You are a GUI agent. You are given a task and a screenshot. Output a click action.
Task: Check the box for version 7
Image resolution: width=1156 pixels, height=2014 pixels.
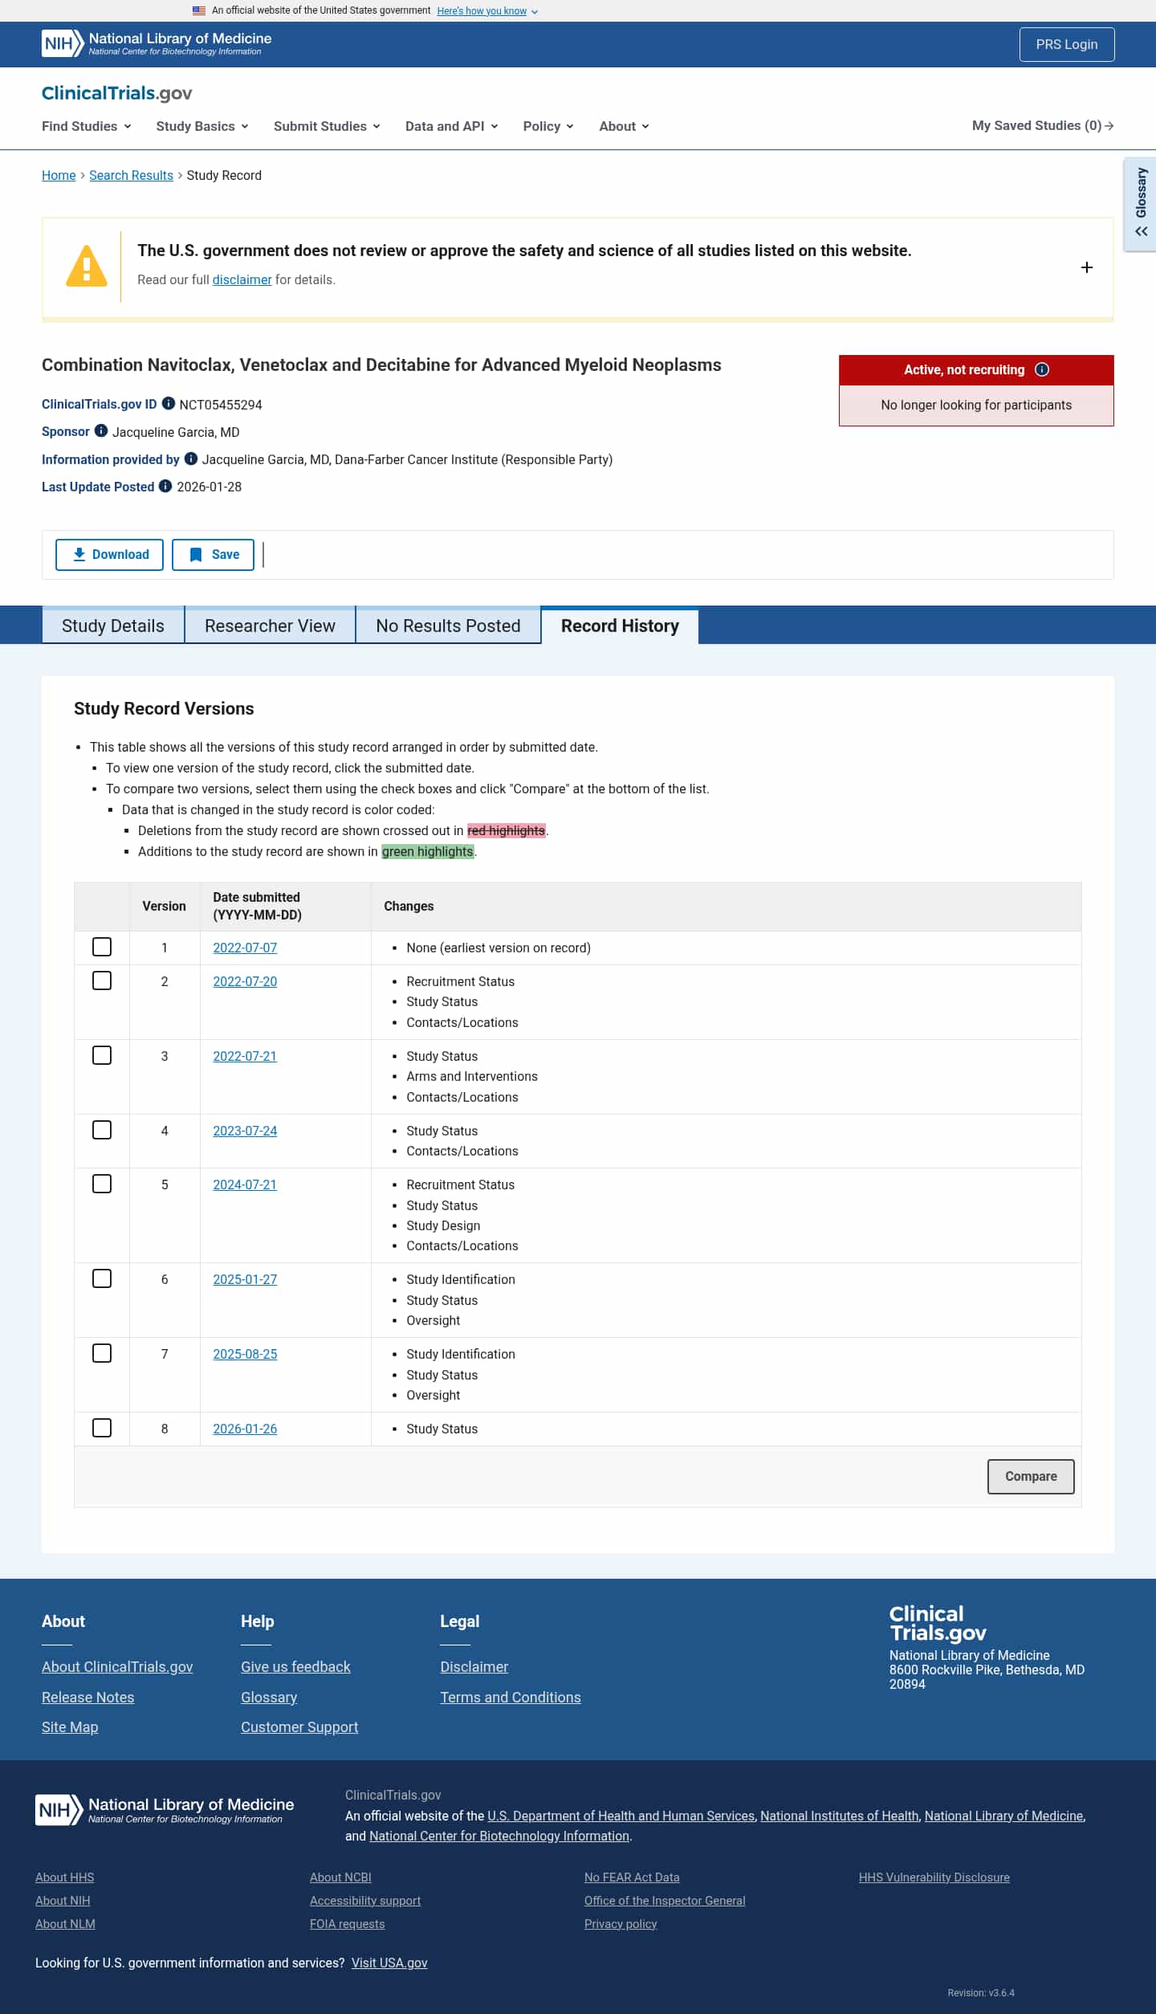102,1353
